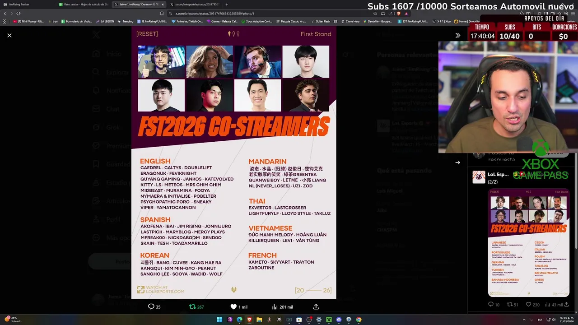Image resolution: width=578 pixels, height=325 pixels.
Task: Close the photo viewer with the X icon
Action: (9, 35)
